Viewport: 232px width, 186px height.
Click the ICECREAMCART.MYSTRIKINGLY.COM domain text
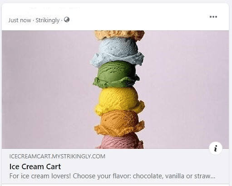pos(57,157)
